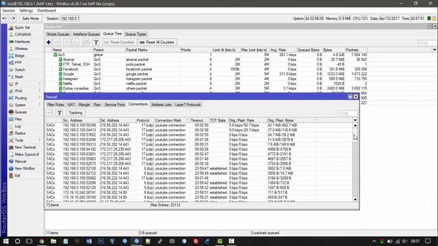
Task: Expand the System submenu
Action: [25, 105]
